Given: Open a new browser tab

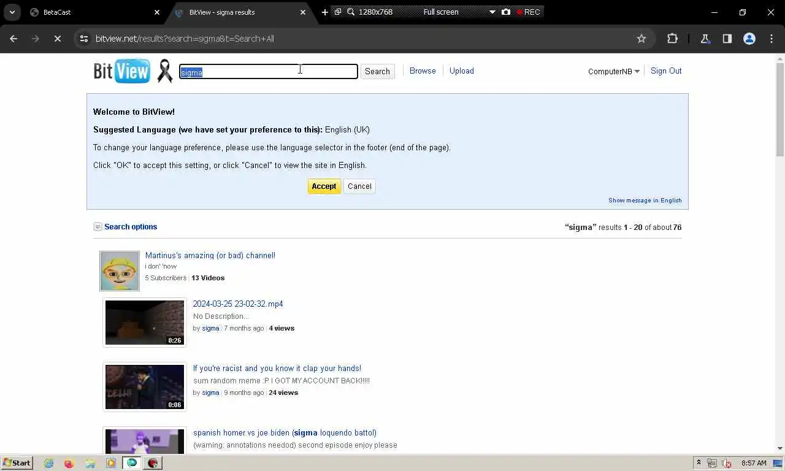Looking at the screenshot, I should (x=324, y=12).
